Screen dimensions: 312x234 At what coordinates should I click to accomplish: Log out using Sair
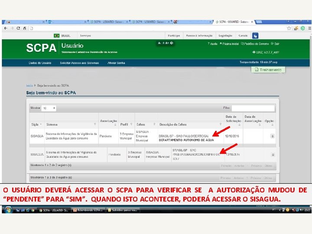point(276,44)
